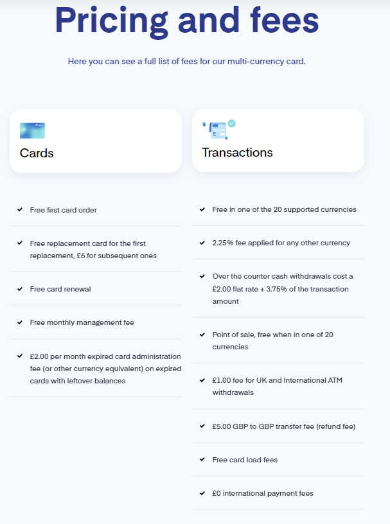This screenshot has width=390, height=524.
Task: Click the Pricing and fees heading
Action: pos(187,21)
